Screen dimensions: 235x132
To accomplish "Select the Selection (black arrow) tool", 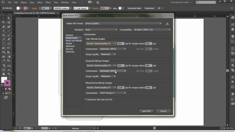I will (x=3, y=18).
